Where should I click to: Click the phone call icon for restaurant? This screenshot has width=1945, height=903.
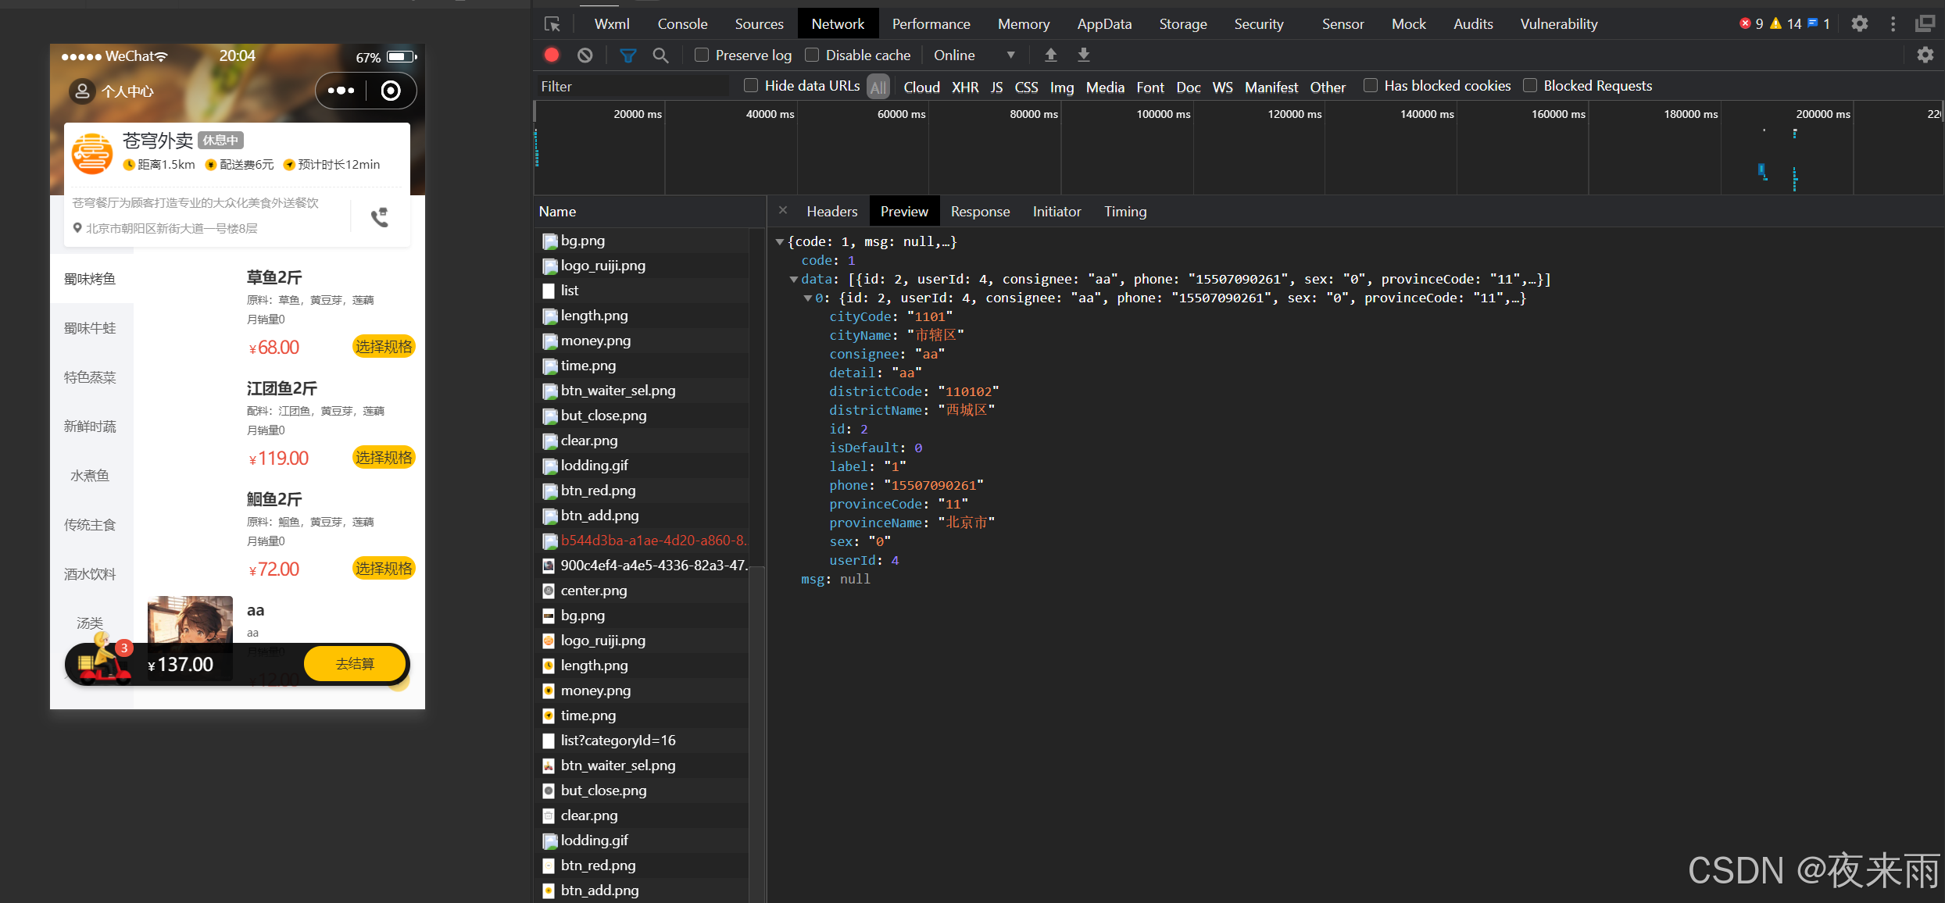tap(380, 217)
